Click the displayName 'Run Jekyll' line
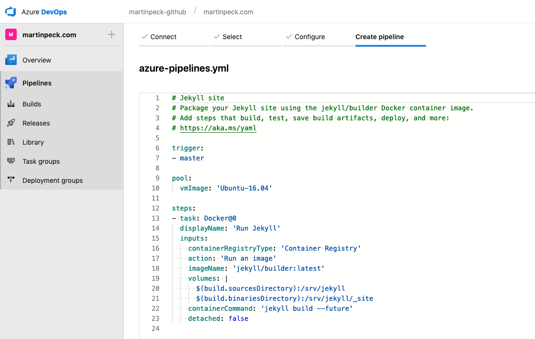535x339 pixels. (x=230, y=228)
